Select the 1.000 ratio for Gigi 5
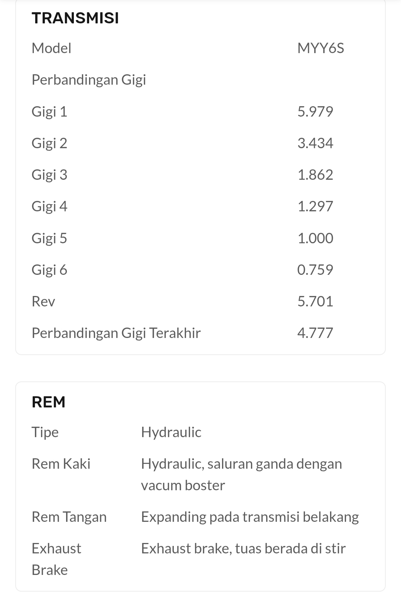 tap(315, 238)
